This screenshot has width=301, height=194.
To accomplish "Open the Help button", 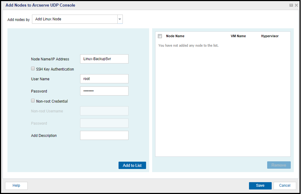I will 16,186.
